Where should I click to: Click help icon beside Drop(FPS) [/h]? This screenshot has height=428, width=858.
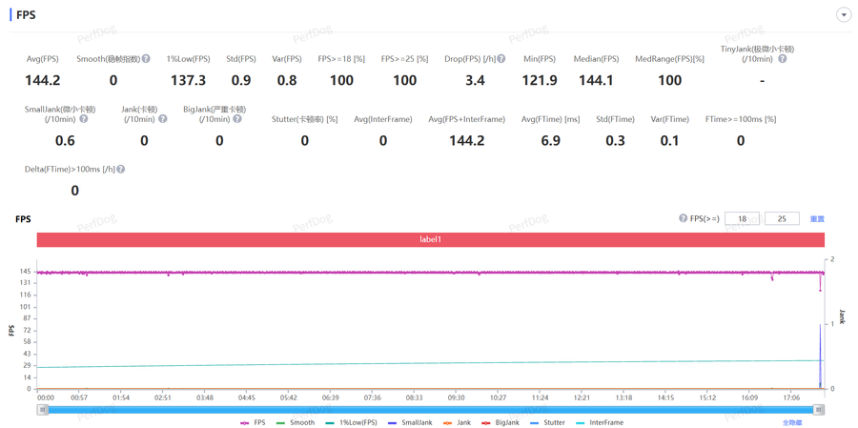pos(501,58)
